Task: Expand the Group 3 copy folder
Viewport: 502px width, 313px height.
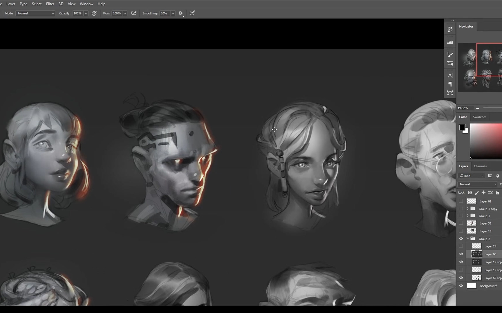Action: tap(467, 209)
